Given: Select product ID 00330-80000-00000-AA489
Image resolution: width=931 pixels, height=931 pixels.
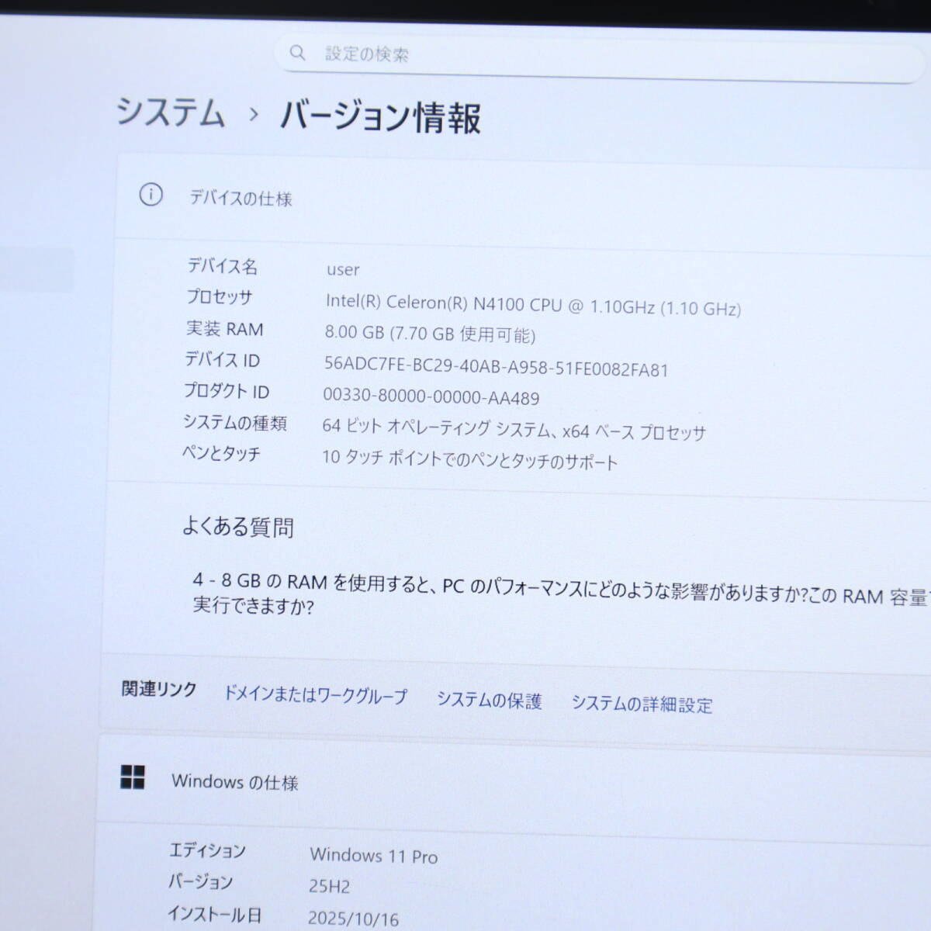Looking at the screenshot, I should (431, 397).
